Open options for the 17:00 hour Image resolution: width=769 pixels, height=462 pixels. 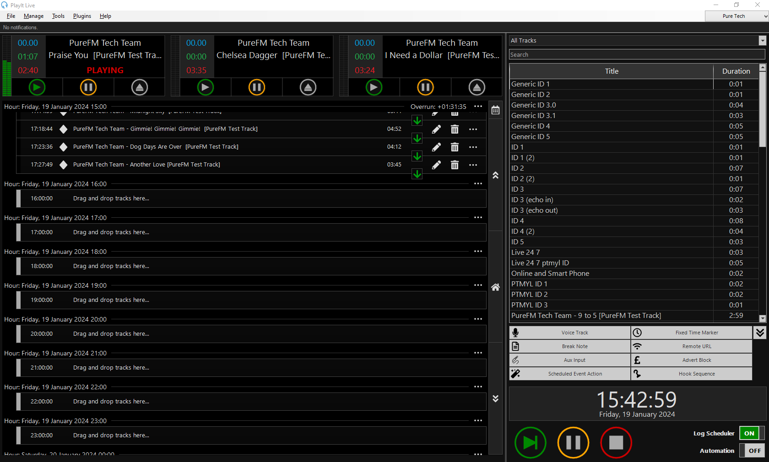(478, 217)
